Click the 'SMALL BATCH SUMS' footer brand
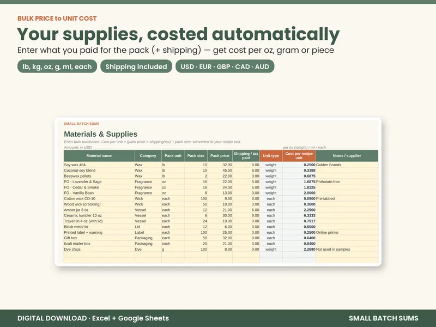This screenshot has height=327, width=436. tap(384, 318)
